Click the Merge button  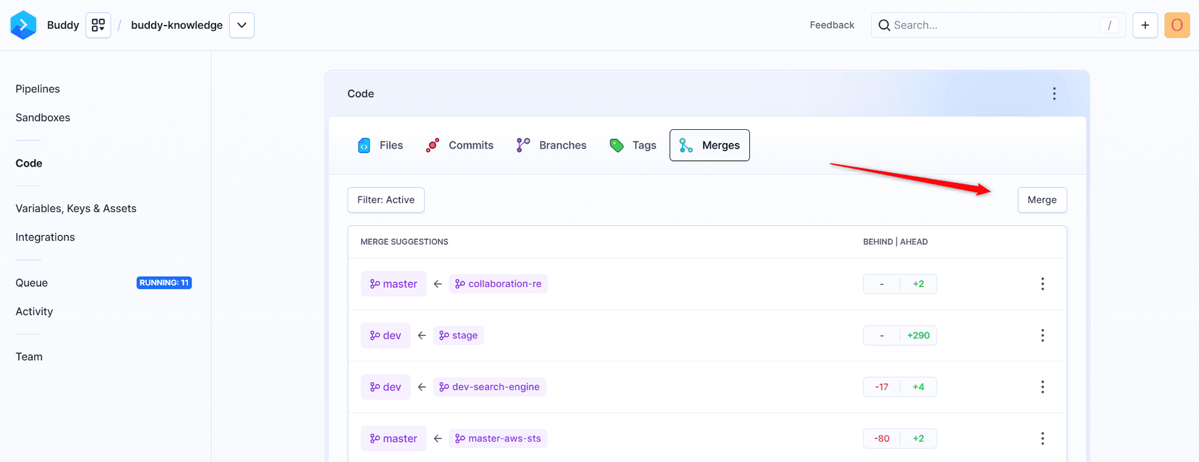click(1042, 200)
